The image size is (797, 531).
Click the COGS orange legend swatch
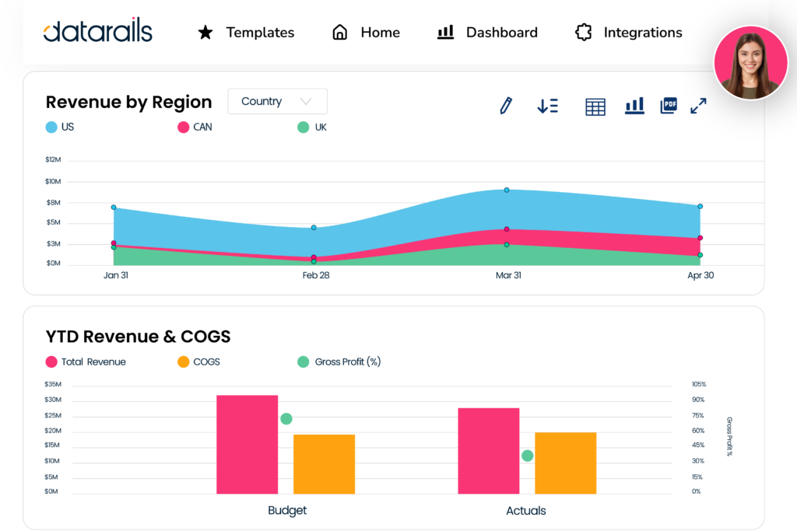point(183,362)
